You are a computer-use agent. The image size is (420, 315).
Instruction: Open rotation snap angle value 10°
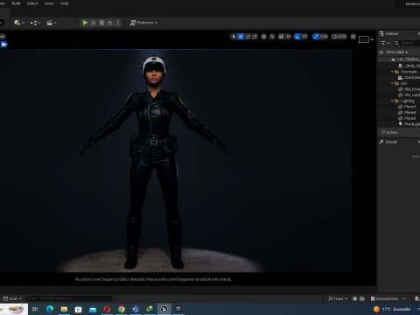click(x=304, y=37)
